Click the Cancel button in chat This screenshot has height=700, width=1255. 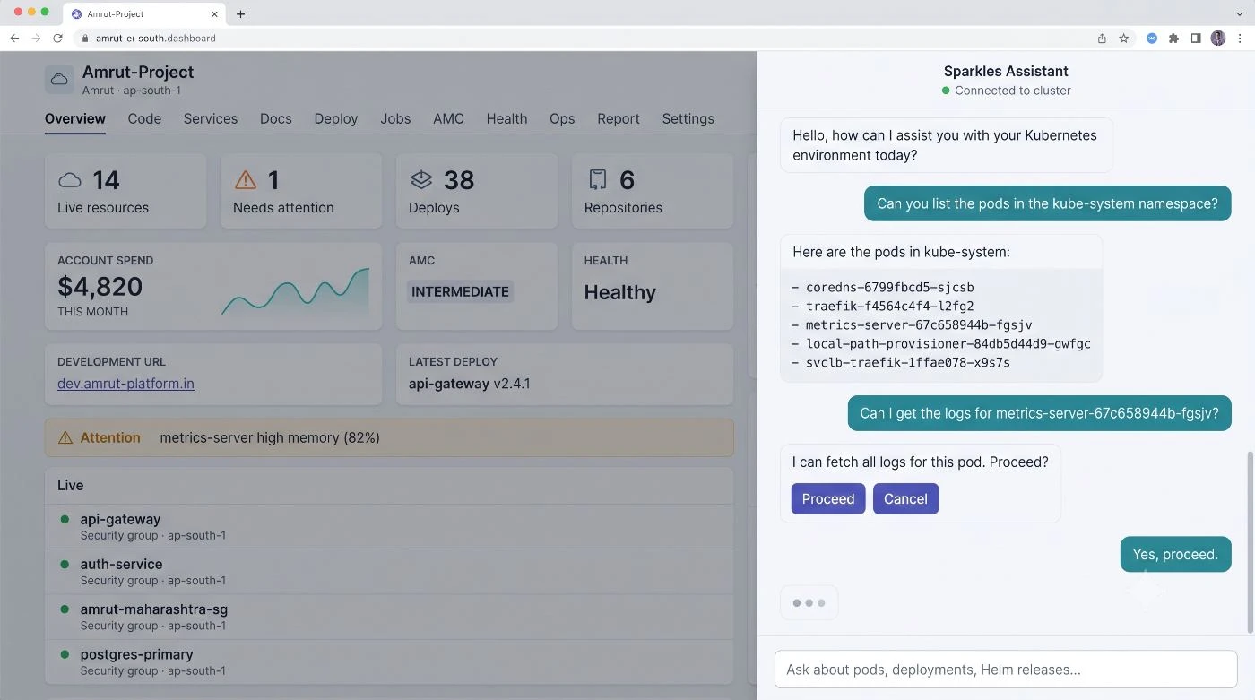point(905,499)
